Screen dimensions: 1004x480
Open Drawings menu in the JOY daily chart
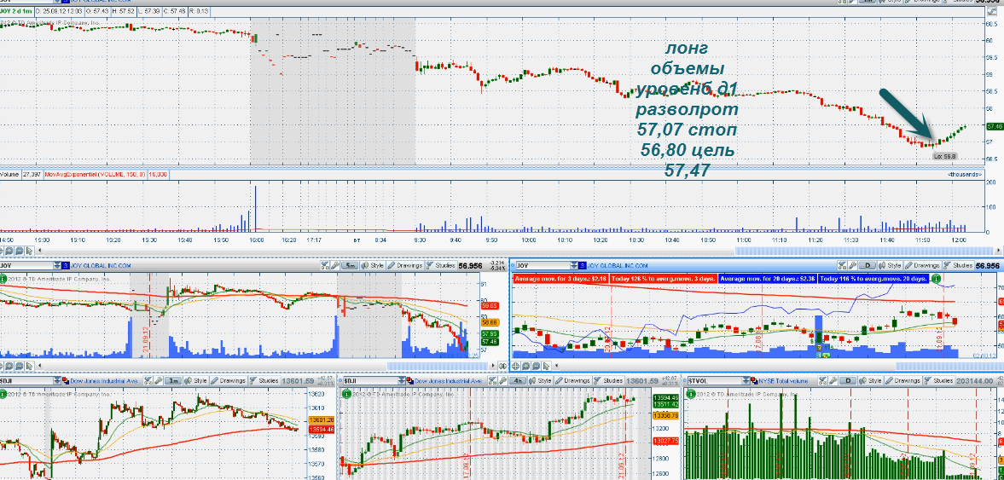[923, 266]
